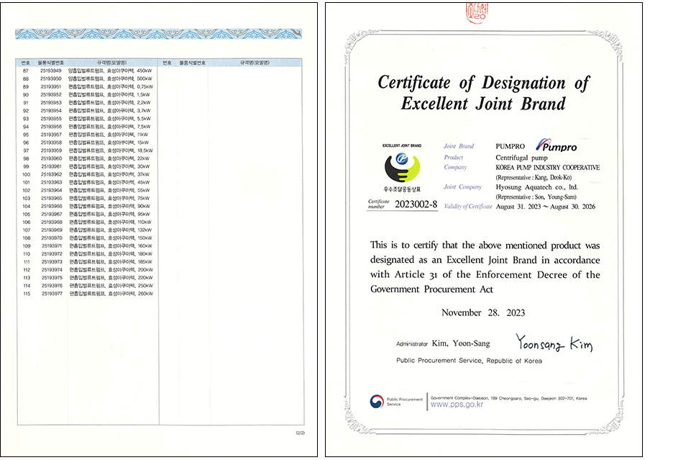Click the 'Government Procurement Act' text

pos(432,289)
